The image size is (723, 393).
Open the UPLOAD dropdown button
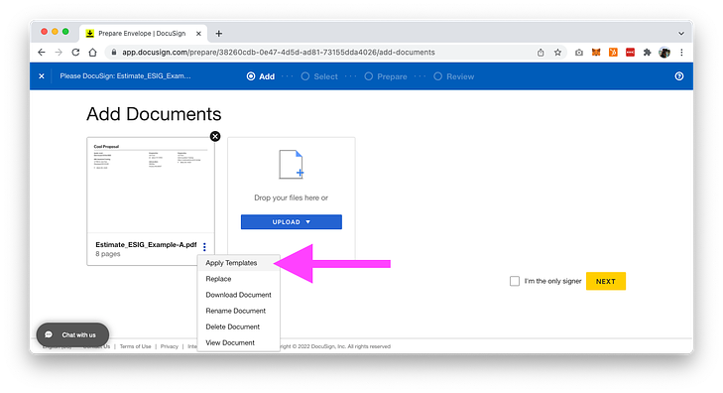pyautogui.click(x=292, y=222)
